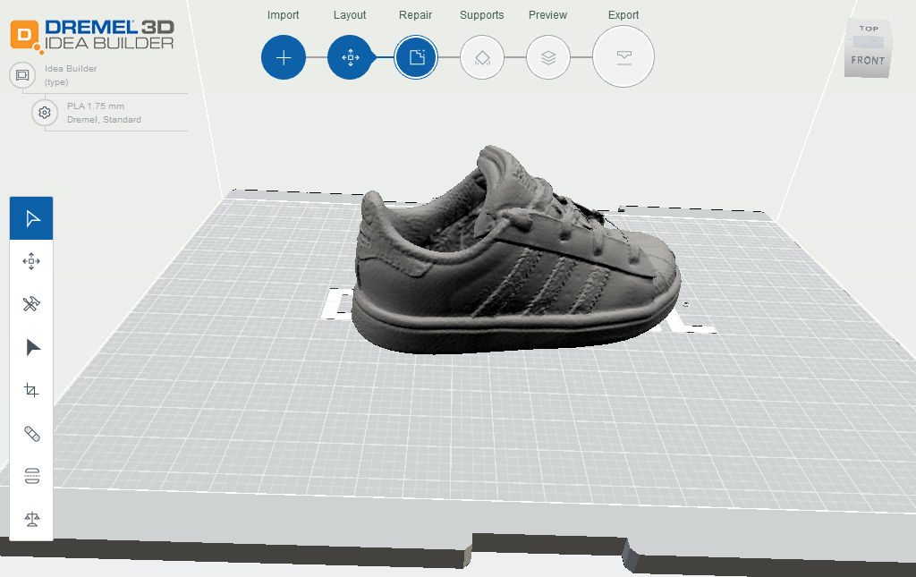The height and width of the screenshot is (577, 916).
Task: Start the Import step
Action: pos(284,56)
